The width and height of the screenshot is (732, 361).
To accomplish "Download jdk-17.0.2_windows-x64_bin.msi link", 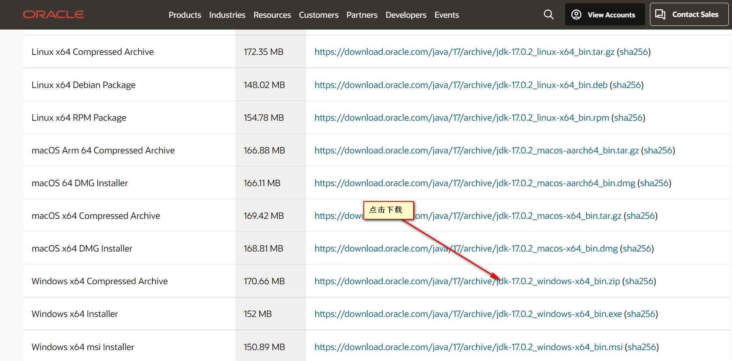I will (x=468, y=347).
